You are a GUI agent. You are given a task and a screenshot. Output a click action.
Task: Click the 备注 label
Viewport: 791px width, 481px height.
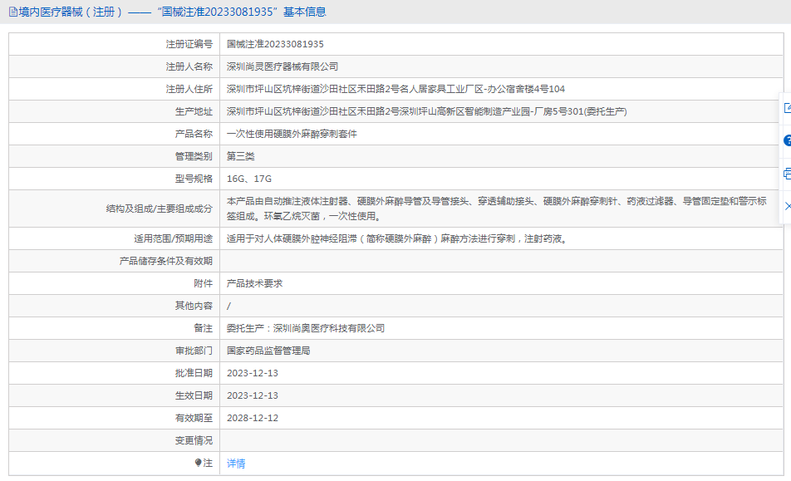coord(204,328)
